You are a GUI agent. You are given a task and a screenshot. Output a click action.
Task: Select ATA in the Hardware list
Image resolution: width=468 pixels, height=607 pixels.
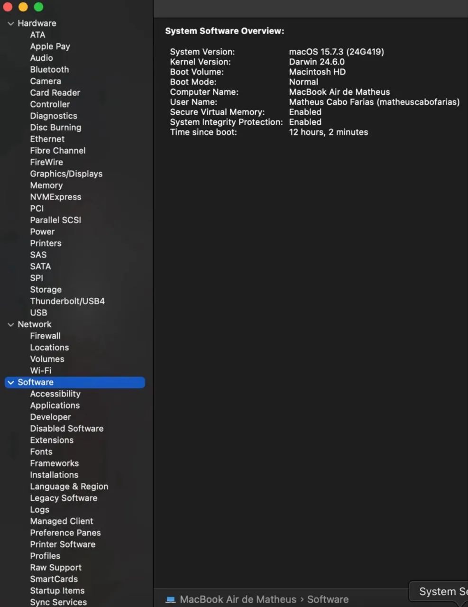coord(37,35)
